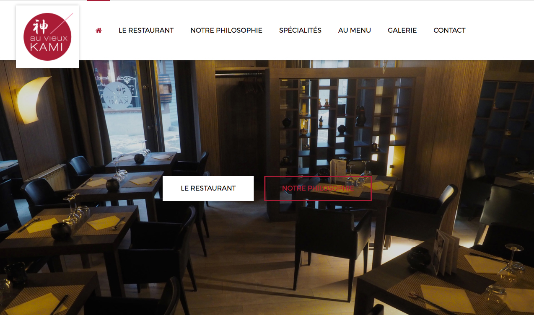Click the white square logo frame
Image resolution: width=534 pixels, height=315 pixels.
pyautogui.click(x=47, y=37)
